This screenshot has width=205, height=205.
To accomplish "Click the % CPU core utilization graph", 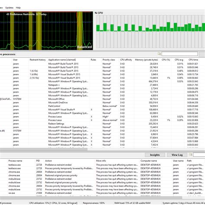I will 151,32.
